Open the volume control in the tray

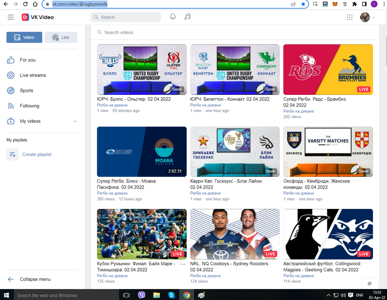tap(343, 295)
